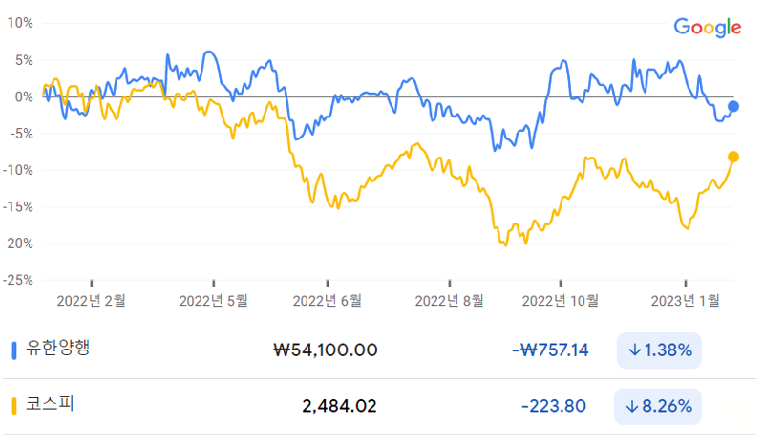The width and height of the screenshot is (763, 446).
Task: Click the 2022년 2월 axis label
Action: 92,300
